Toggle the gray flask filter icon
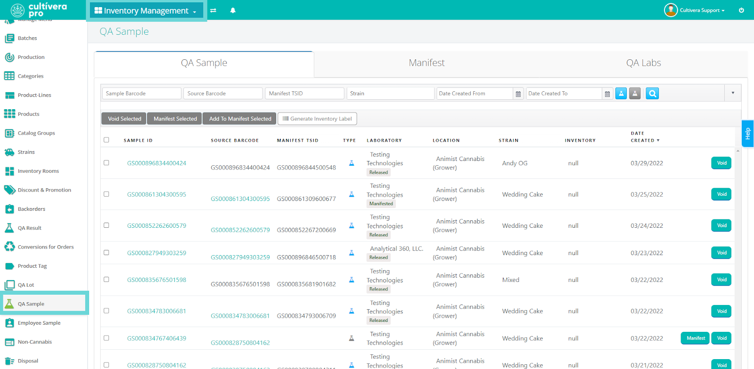The width and height of the screenshot is (754, 369). point(635,94)
